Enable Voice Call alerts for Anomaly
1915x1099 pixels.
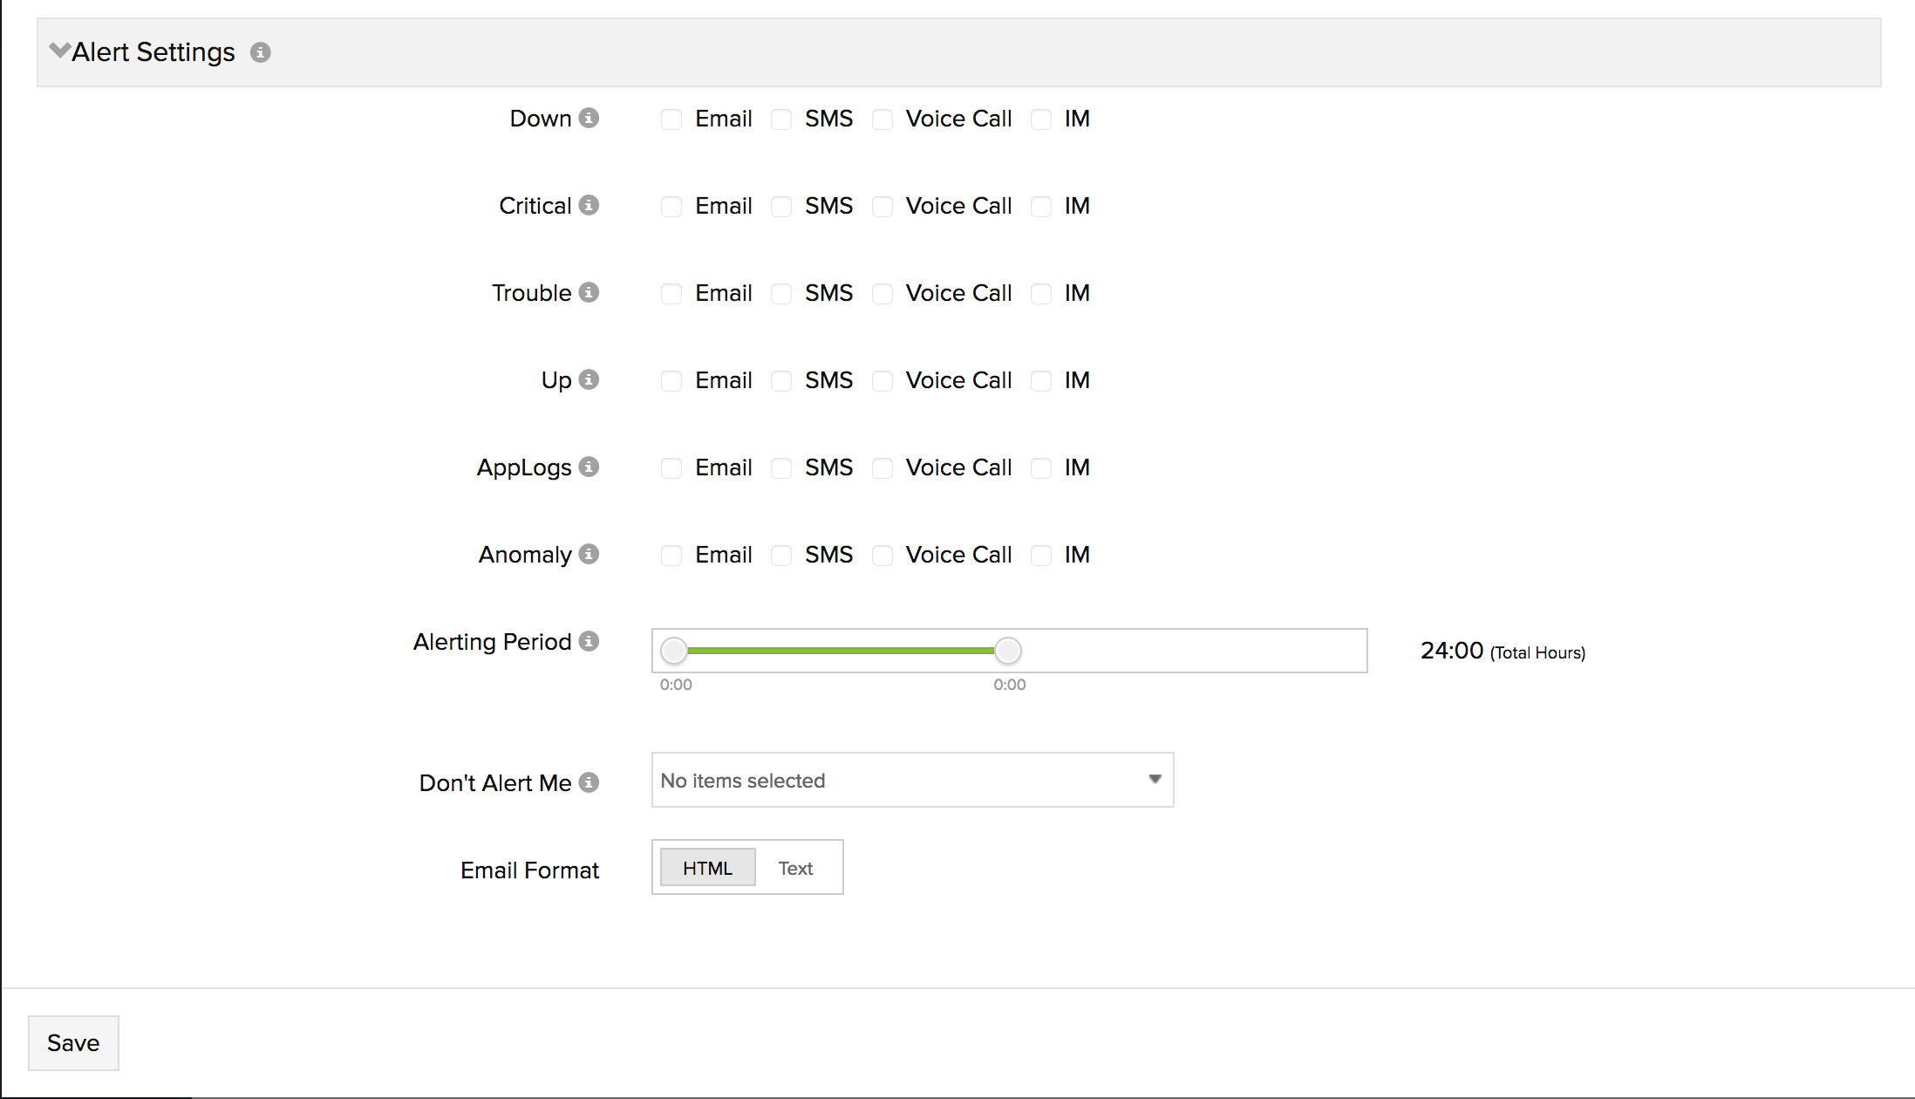click(883, 556)
